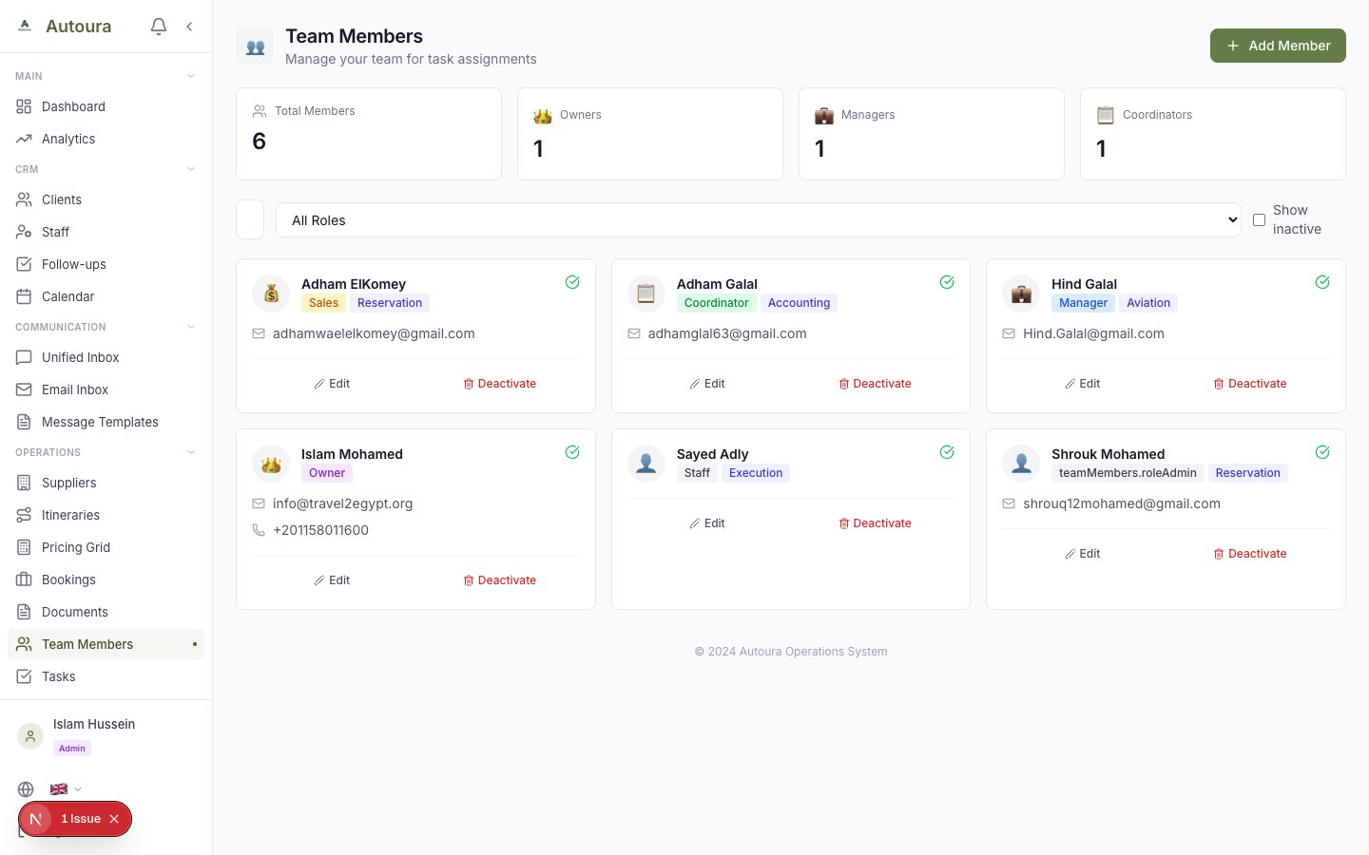Edit Hind Galal's profile

[1082, 384]
